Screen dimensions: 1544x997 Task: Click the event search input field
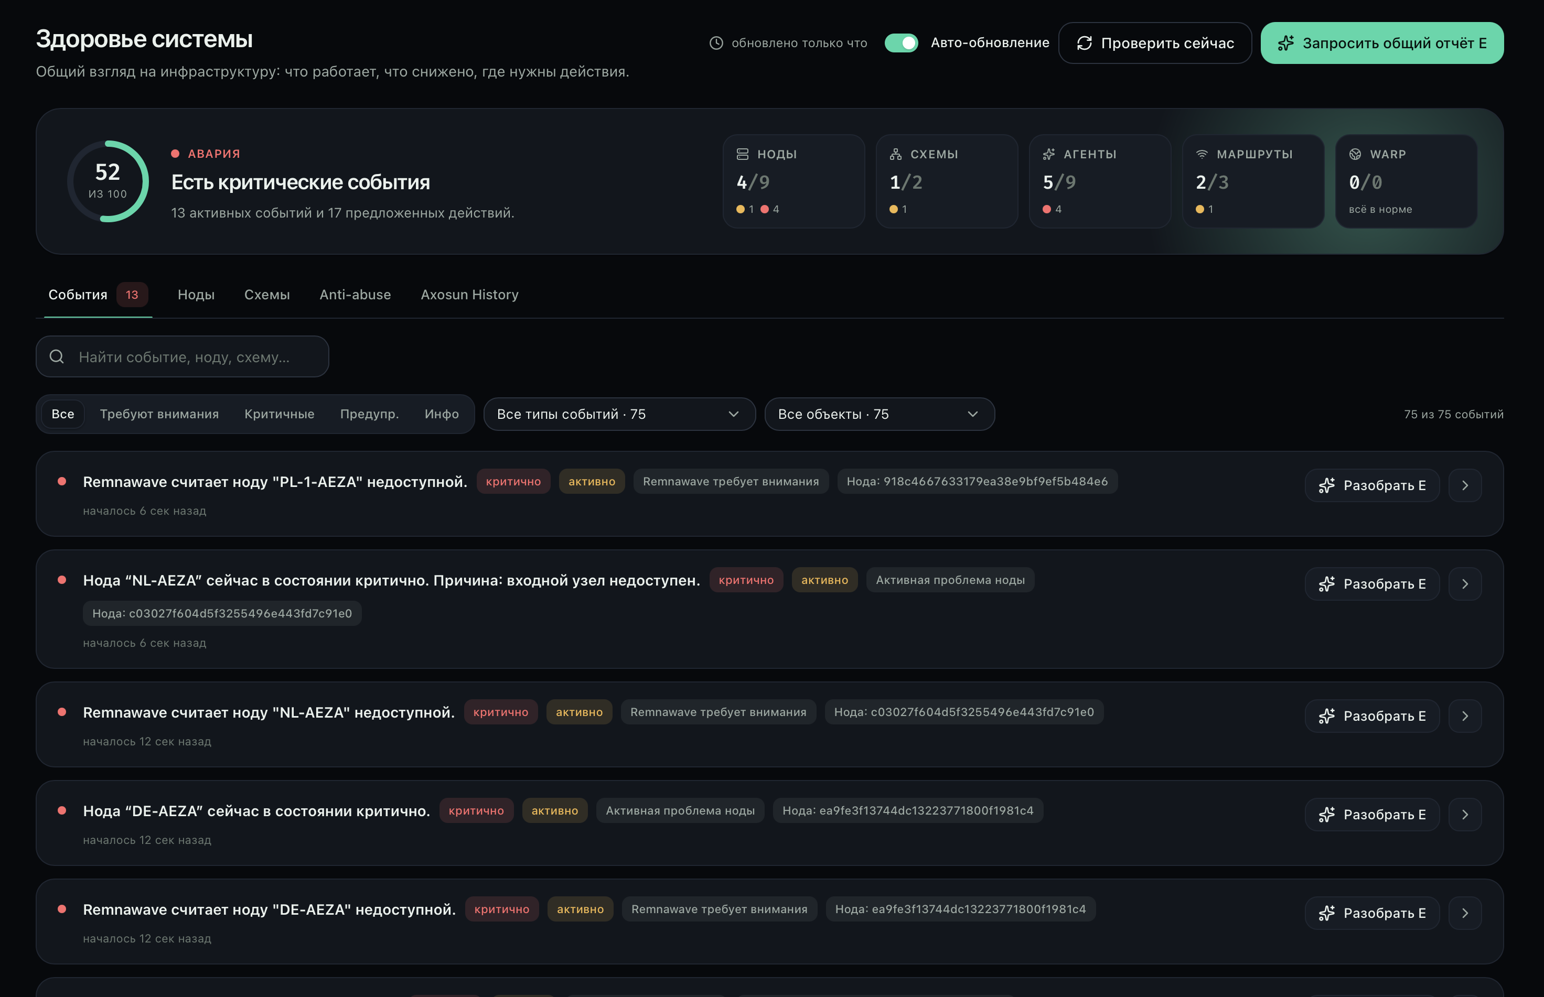coord(183,357)
